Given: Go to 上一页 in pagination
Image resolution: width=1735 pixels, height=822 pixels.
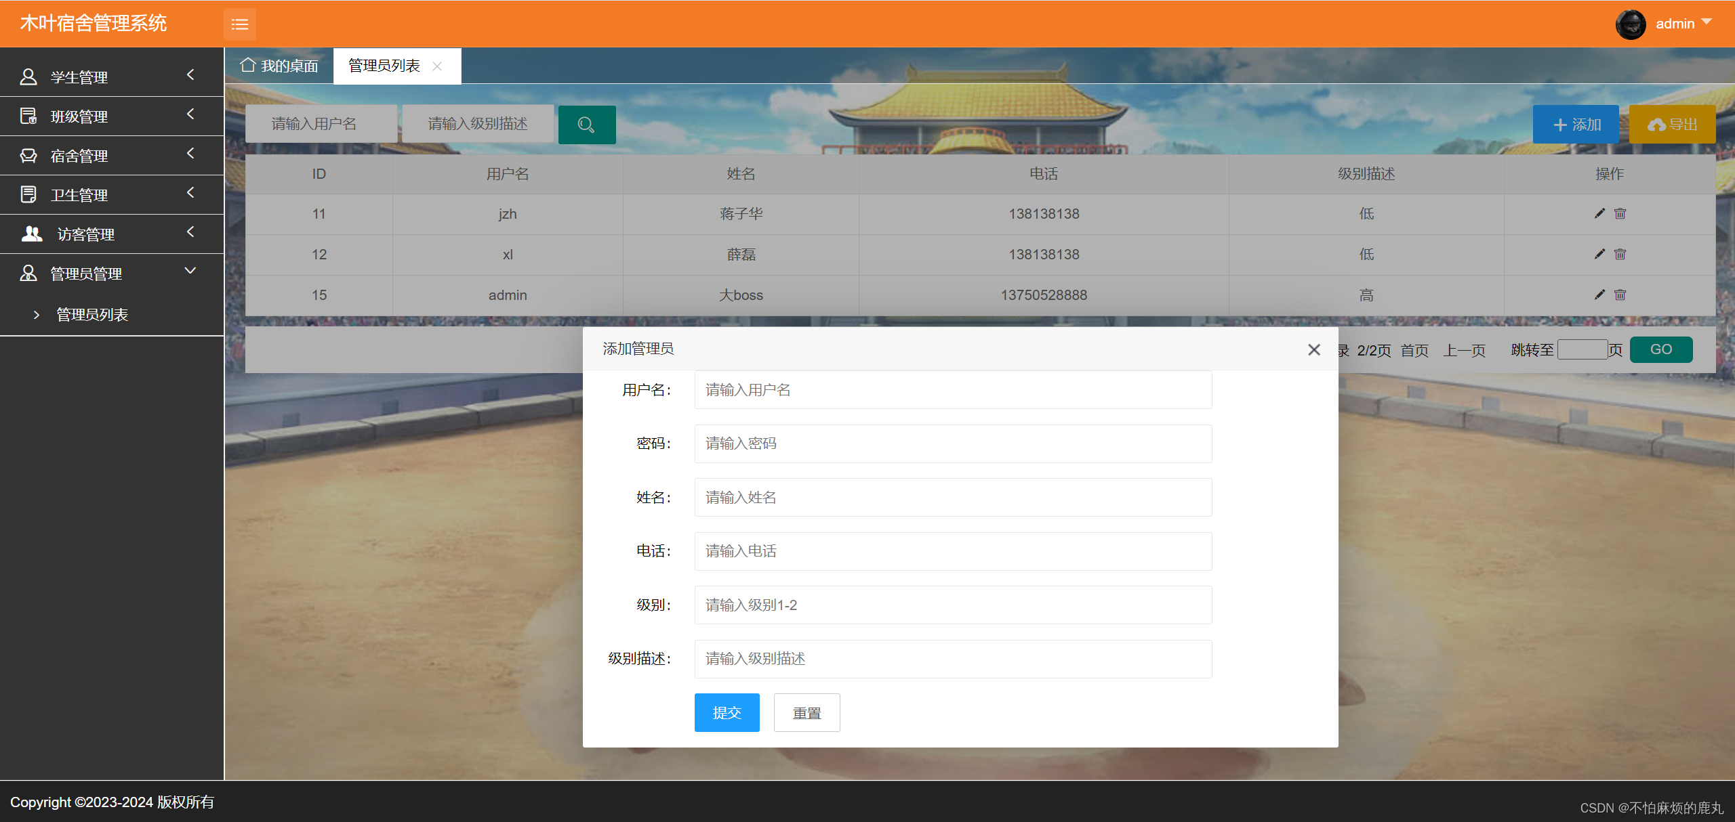Looking at the screenshot, I should pyautogui.click(x=1464, y=350).
